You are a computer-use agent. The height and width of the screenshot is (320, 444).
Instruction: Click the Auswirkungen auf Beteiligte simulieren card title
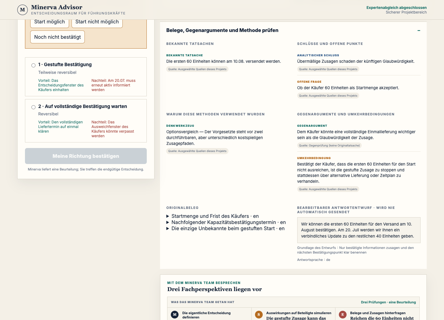[299, 313]
